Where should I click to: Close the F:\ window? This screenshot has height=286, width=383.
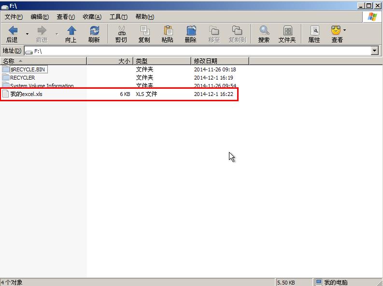[377, 6]
